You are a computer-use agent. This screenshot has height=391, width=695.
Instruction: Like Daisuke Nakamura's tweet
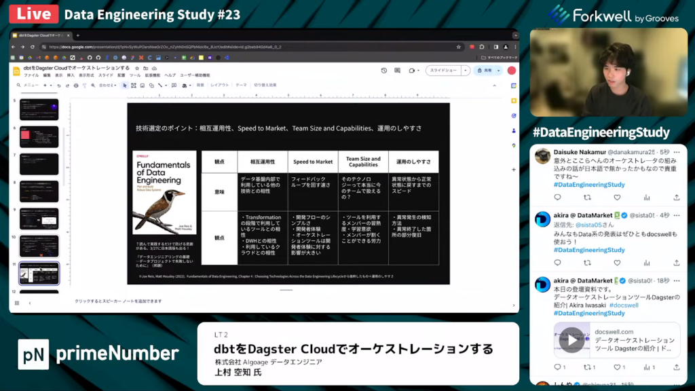pos(617,198)
